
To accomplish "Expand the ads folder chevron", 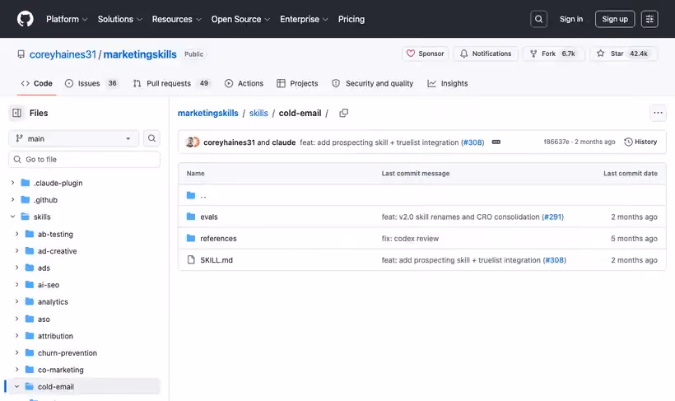I will point(16,268).
